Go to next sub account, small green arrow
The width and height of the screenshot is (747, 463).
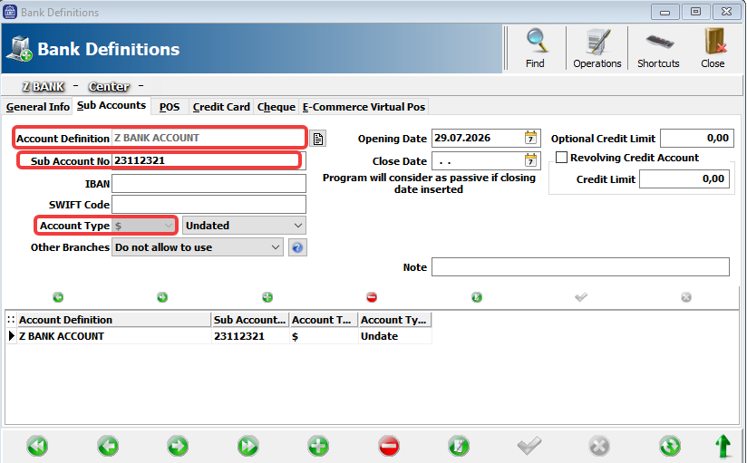(162, 297)
